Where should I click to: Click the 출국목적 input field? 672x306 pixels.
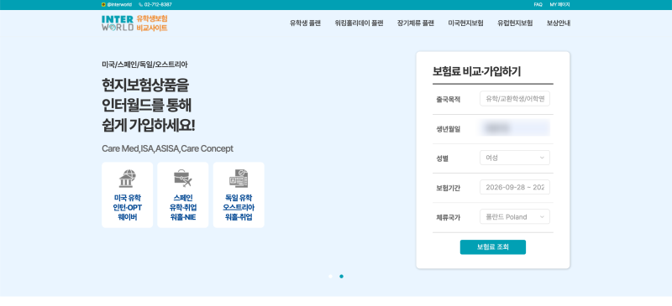pos(515,99)
